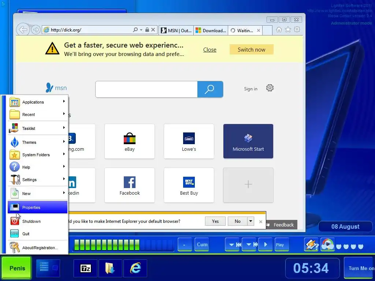Click the Settings hammer tools icon
Viewport: 375px width, 281px height.
pyautogui.click(x=15, y=180)
